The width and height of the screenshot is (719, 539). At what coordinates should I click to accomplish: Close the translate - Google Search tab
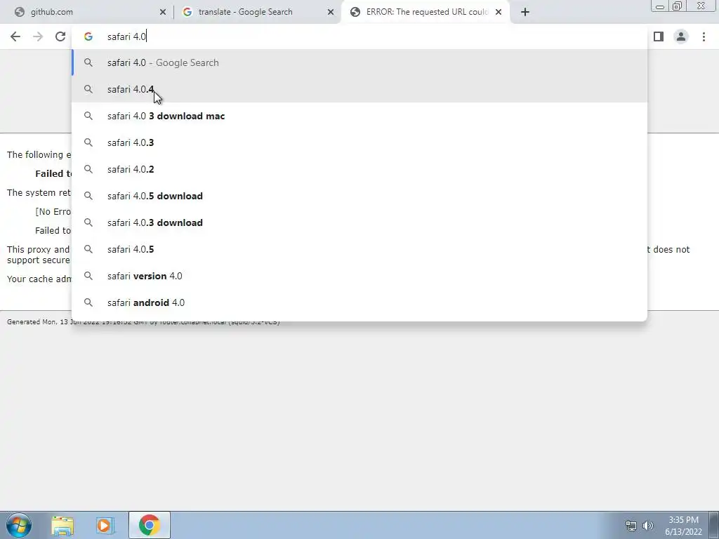[331, 12]
